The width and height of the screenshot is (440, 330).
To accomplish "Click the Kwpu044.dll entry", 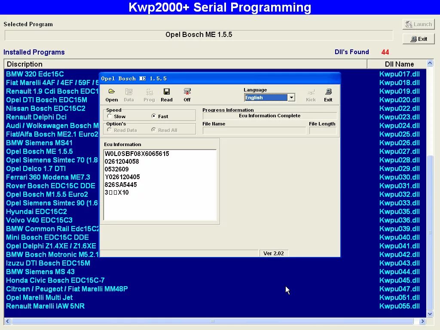I will pos(399,272).
